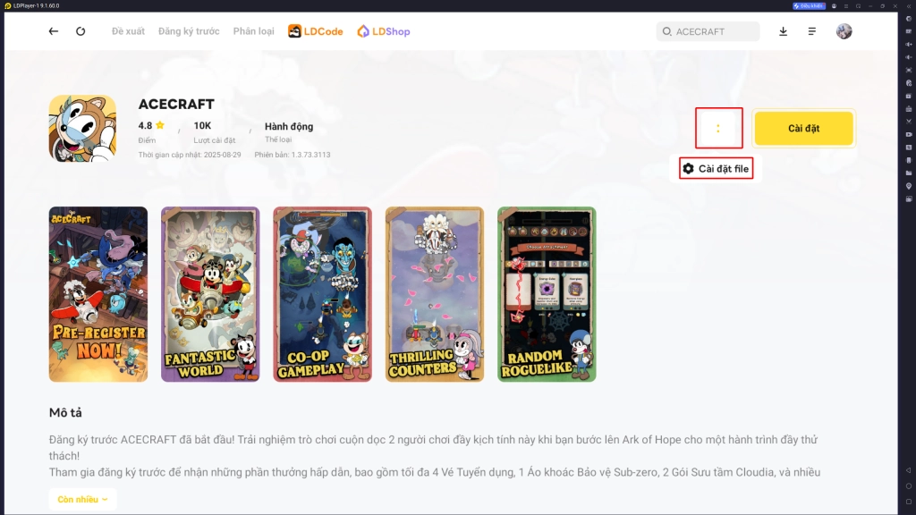Click the volume up sidebar icon
This screenshot has width=916, height=515.
[909, 45]
